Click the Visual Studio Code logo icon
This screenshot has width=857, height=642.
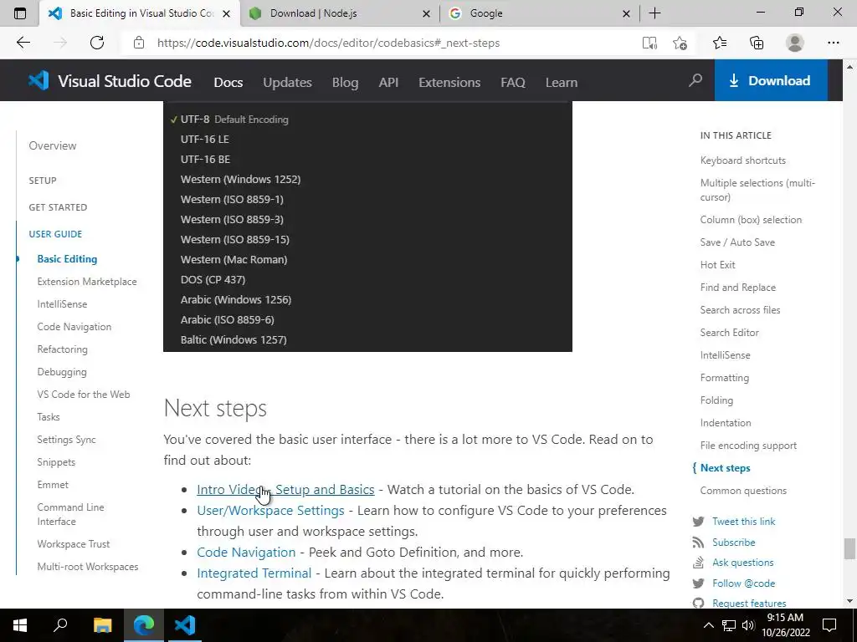[x=38, y=81]
